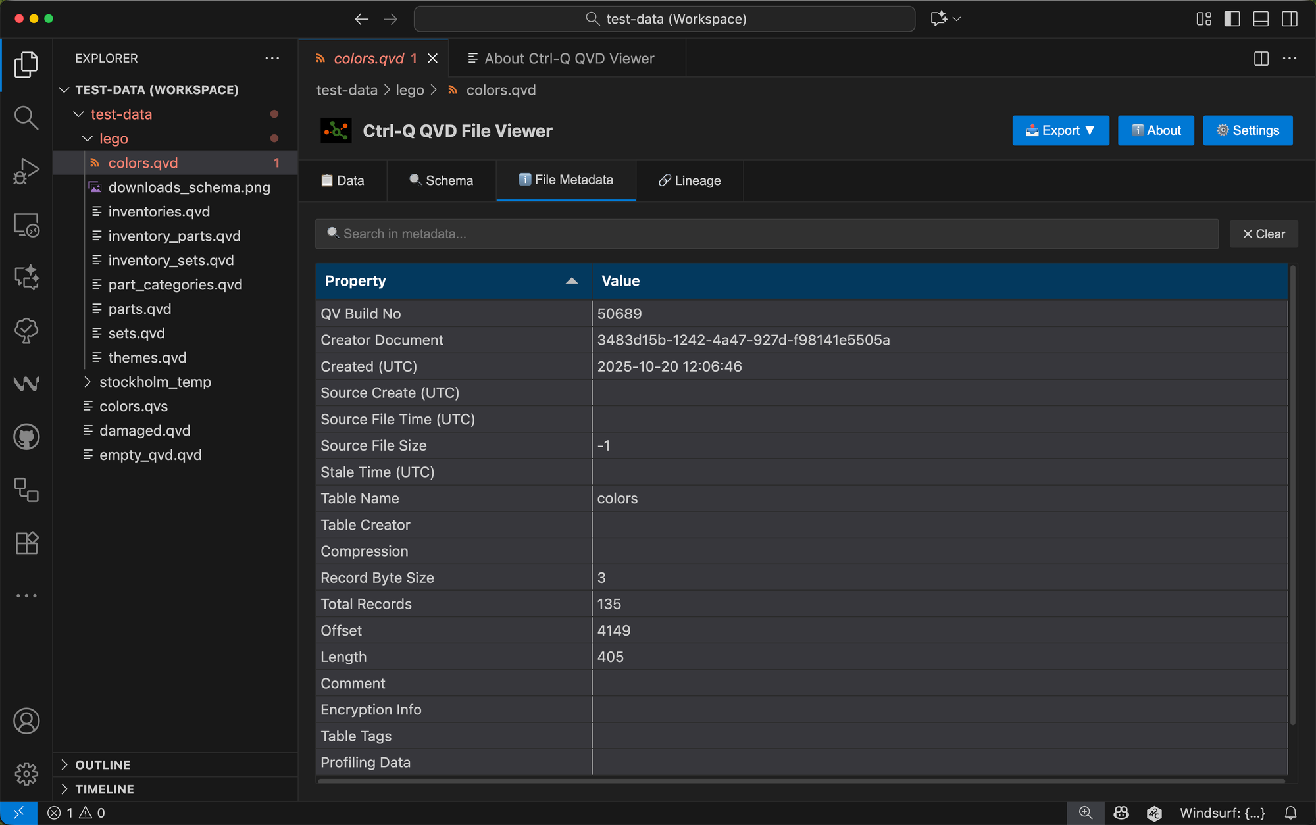Toggle the bottom panel layout button

tap(1261, 19)
